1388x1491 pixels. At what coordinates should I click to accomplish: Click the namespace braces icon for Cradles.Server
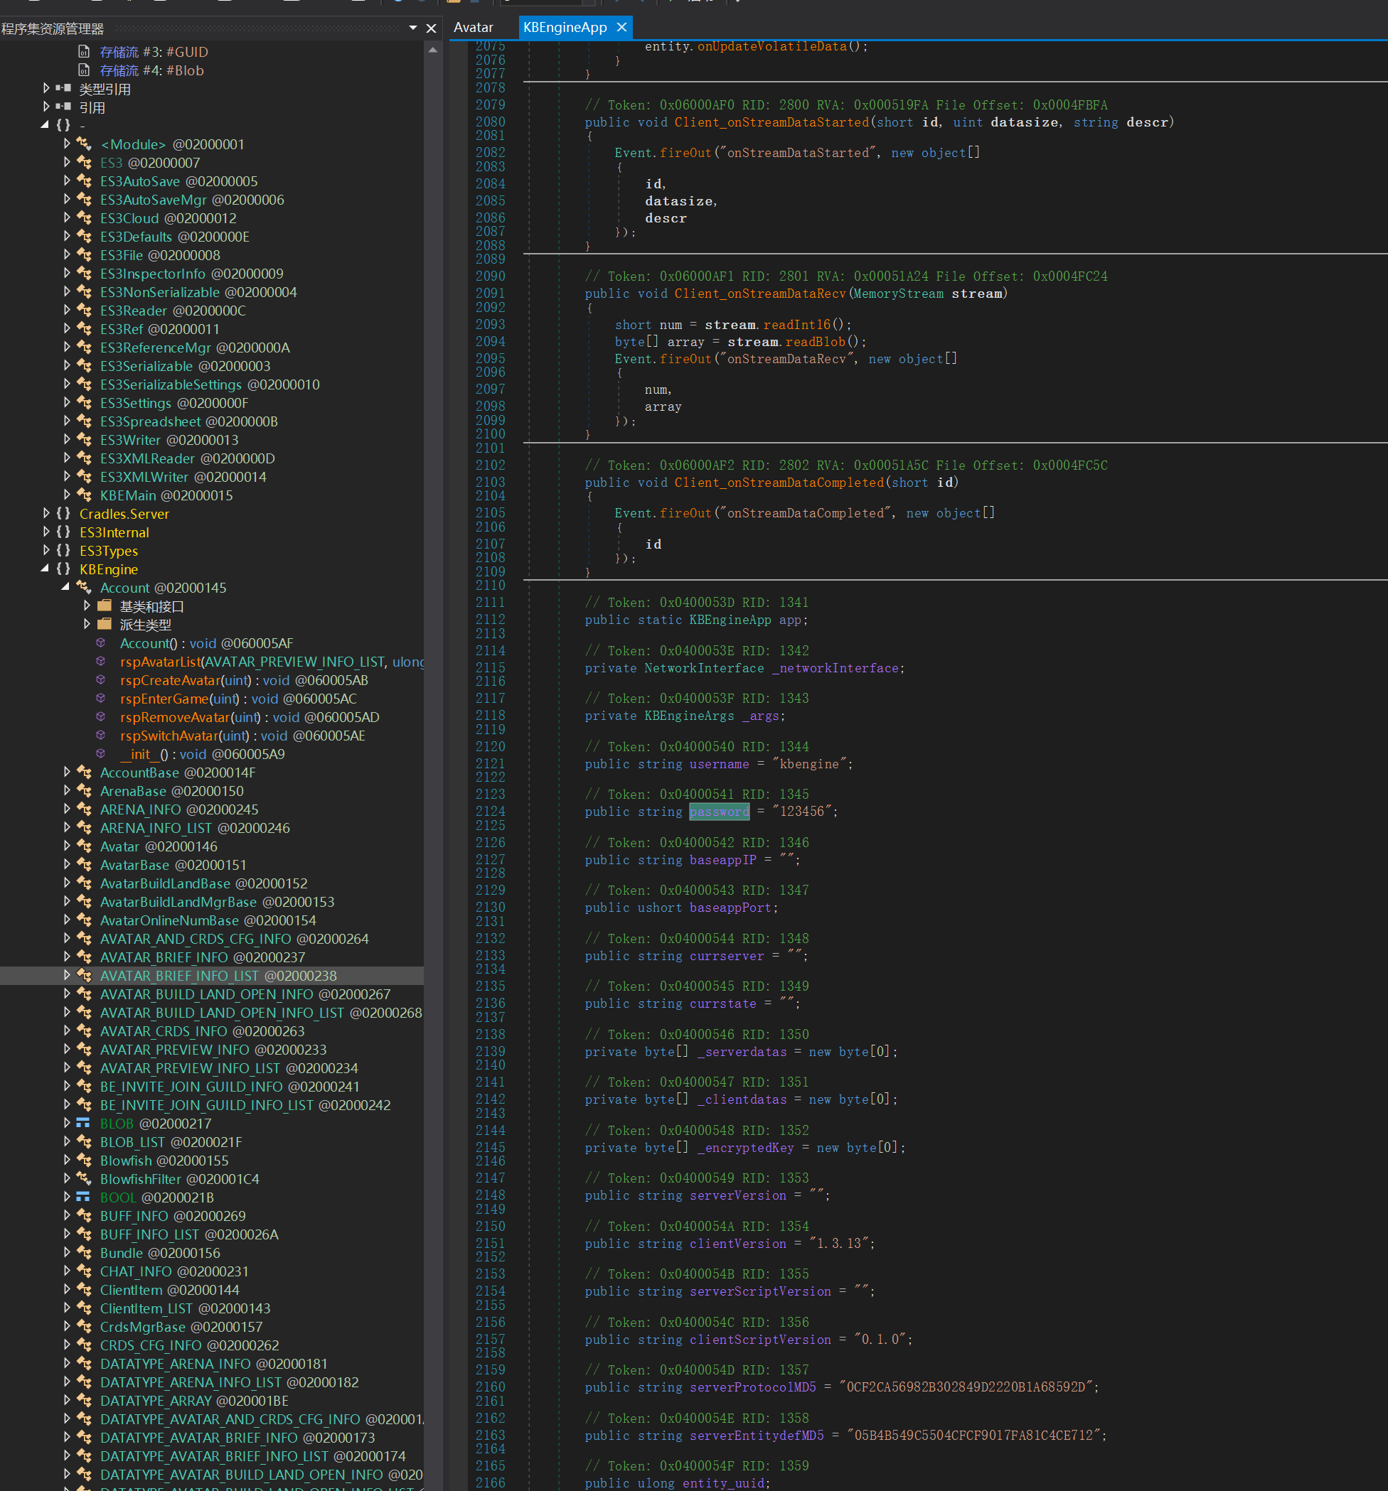[64, 514]
